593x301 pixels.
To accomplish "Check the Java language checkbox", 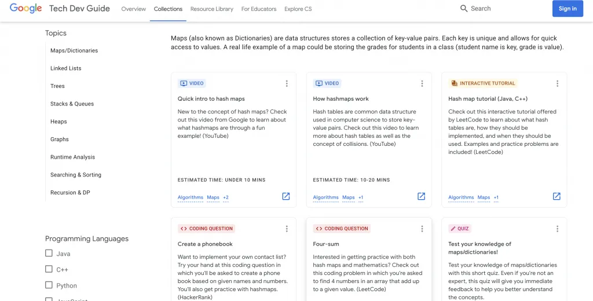I will (49, 253).
